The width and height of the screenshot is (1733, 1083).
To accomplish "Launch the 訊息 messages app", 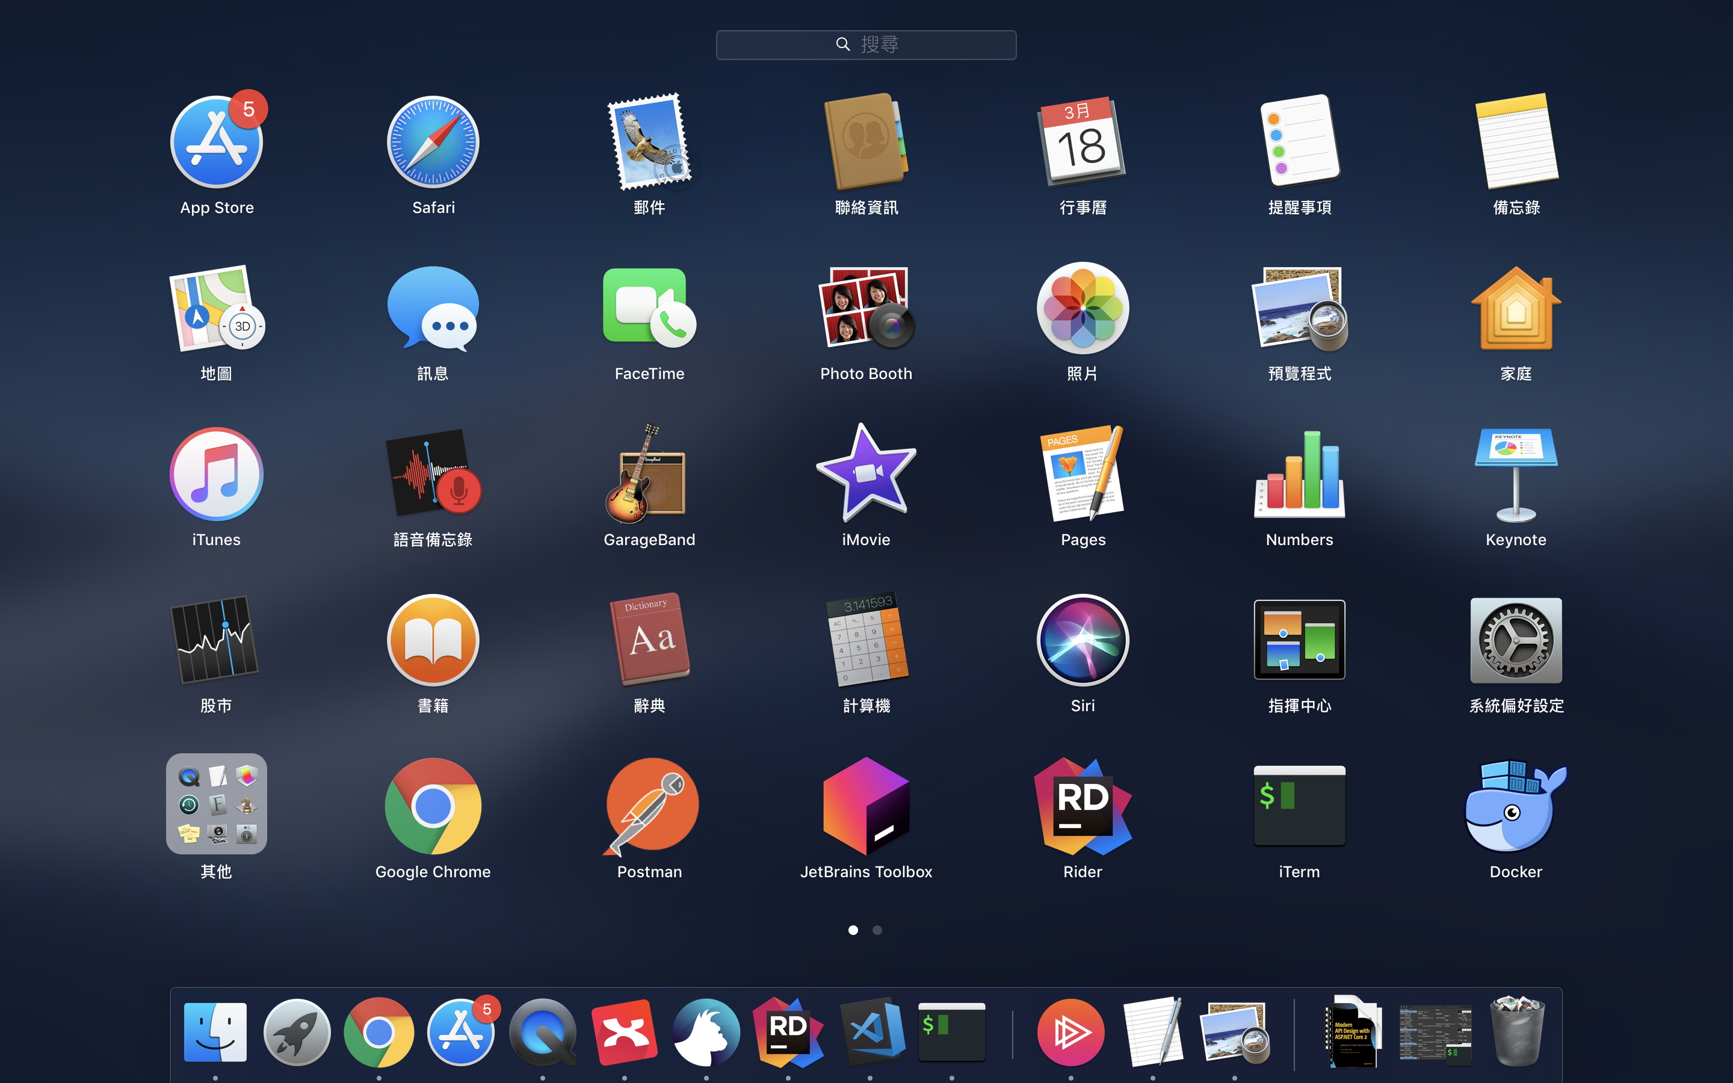I will coord(433,308).
